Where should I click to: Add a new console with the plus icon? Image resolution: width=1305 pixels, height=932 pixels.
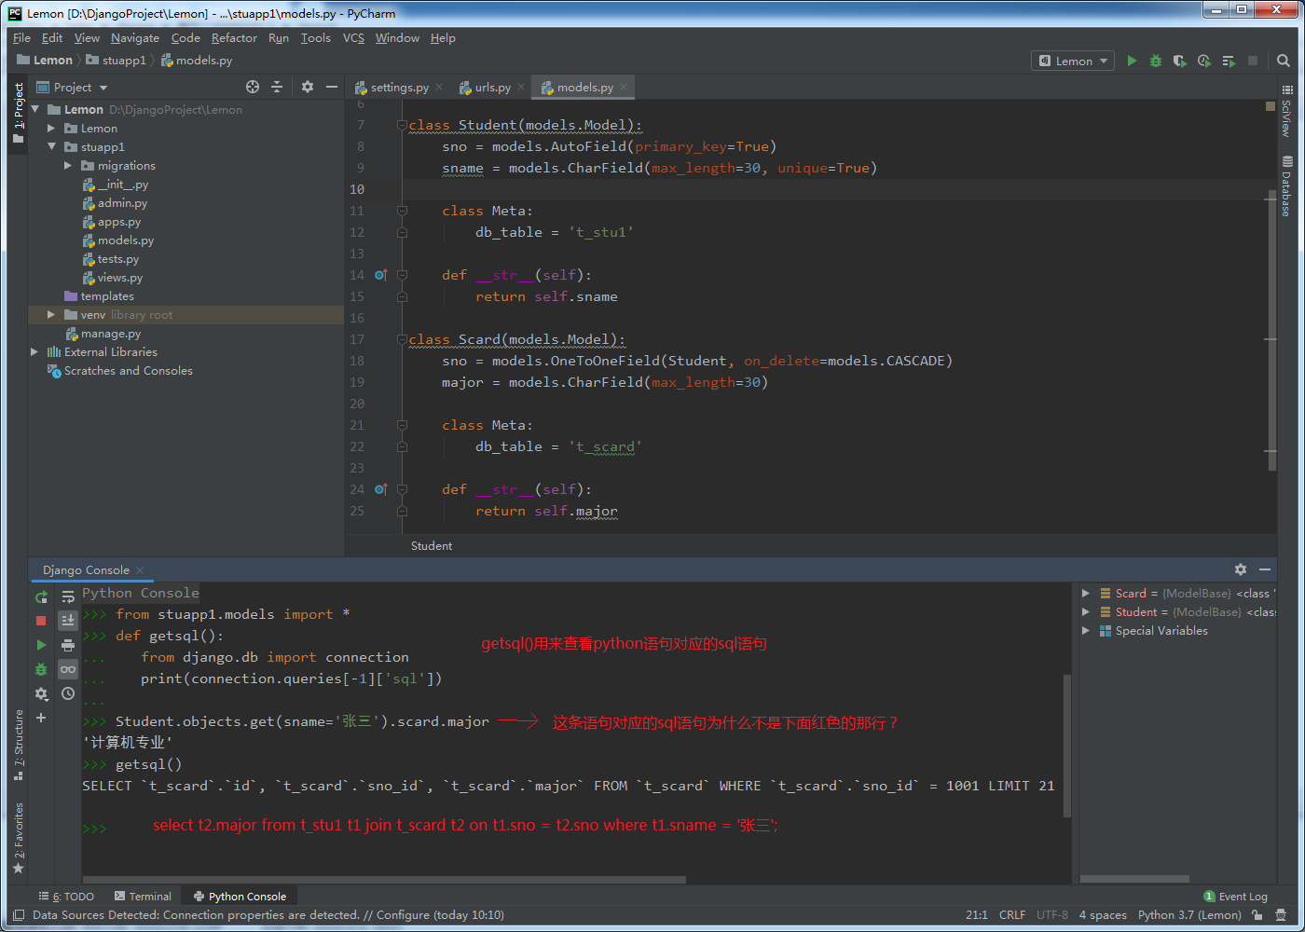coord(41,718)
